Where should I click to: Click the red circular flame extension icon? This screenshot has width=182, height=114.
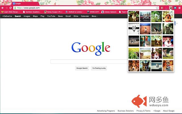click(162, 8)
